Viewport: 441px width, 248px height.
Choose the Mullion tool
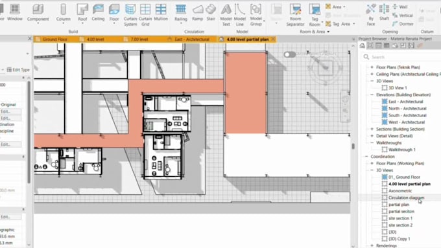(x=161, y=13)
